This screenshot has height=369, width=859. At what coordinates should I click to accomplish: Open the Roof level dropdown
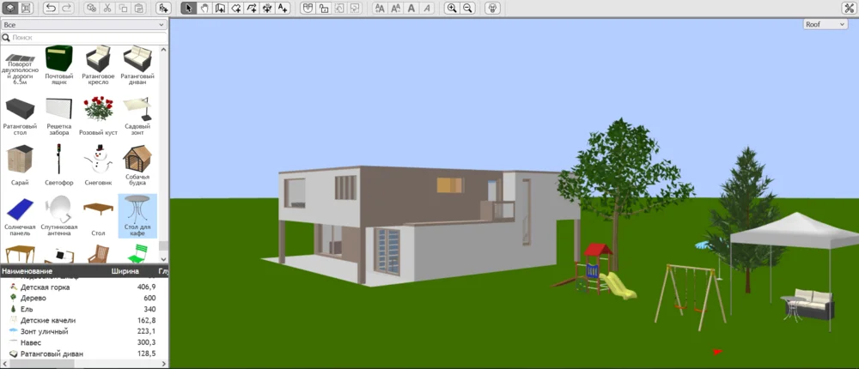pyautogui.click(x=825, y=24)
